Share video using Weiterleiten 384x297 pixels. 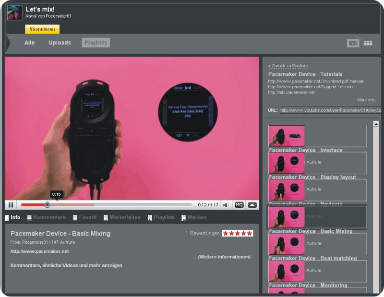(x=124, y=217)
